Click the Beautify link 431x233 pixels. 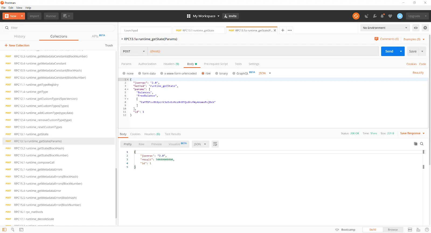(418, 73)
